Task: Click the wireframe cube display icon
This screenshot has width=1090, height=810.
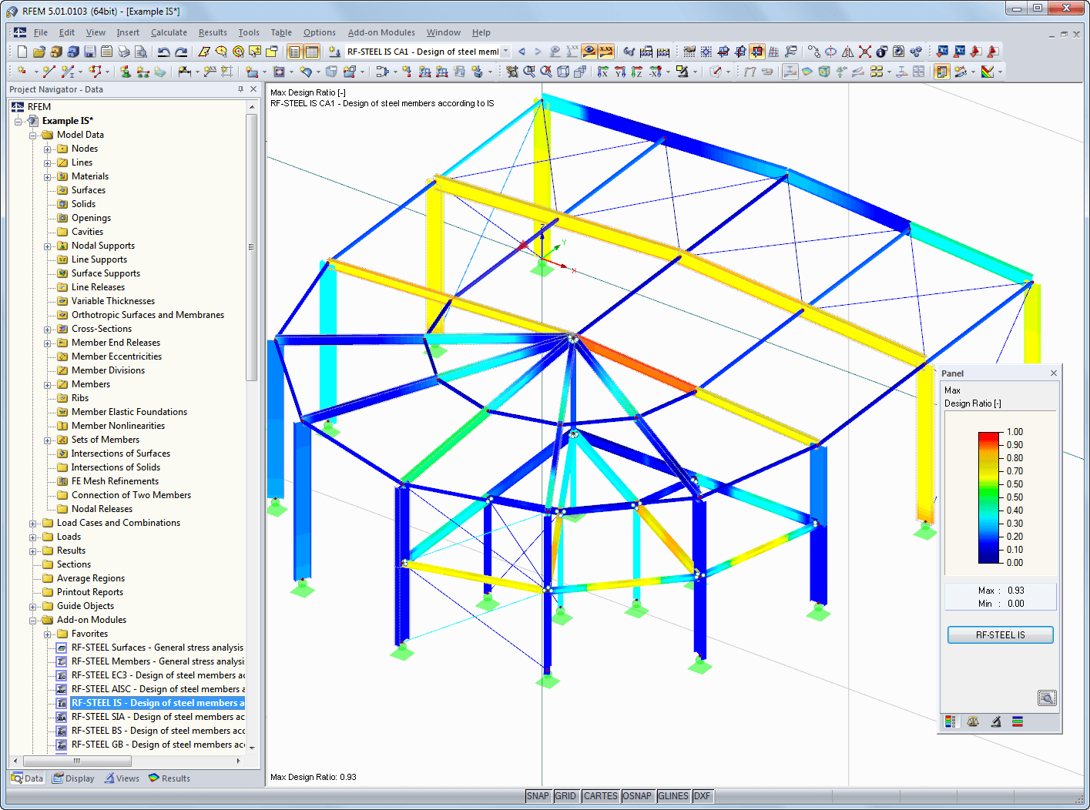Action: [x=563, y=72]
